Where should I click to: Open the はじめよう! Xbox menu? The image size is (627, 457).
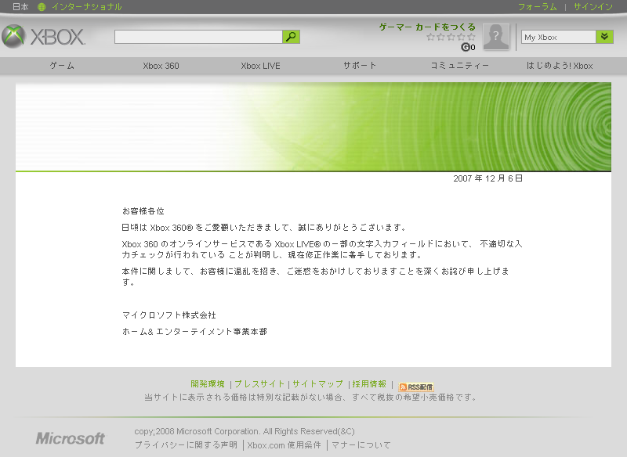[560, 66]
